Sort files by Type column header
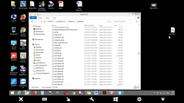 pos(101,25)
